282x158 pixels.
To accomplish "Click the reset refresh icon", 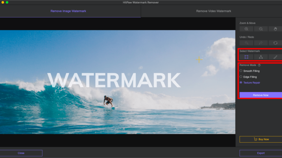I will [x=275, y=43].
